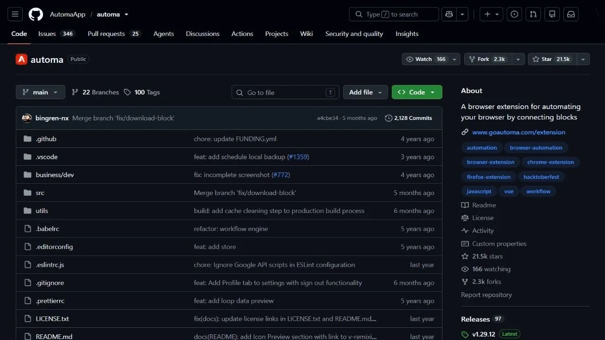Open the AutomaApp organization breadcrumb
The width and height of the screenshot is (605, 340).
[x=68, y=14]
